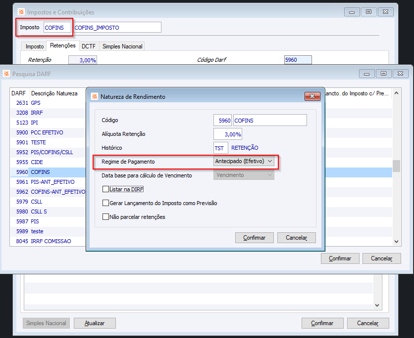Click the Código field with 5960
Screen dimensions: 414x338
[222, 121]
